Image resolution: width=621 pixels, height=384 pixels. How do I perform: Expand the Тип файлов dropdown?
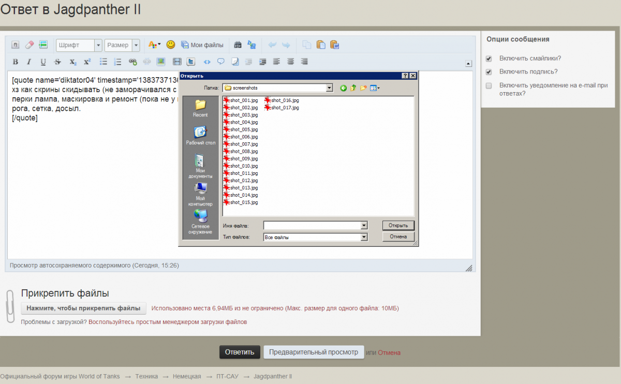point(364,237)
